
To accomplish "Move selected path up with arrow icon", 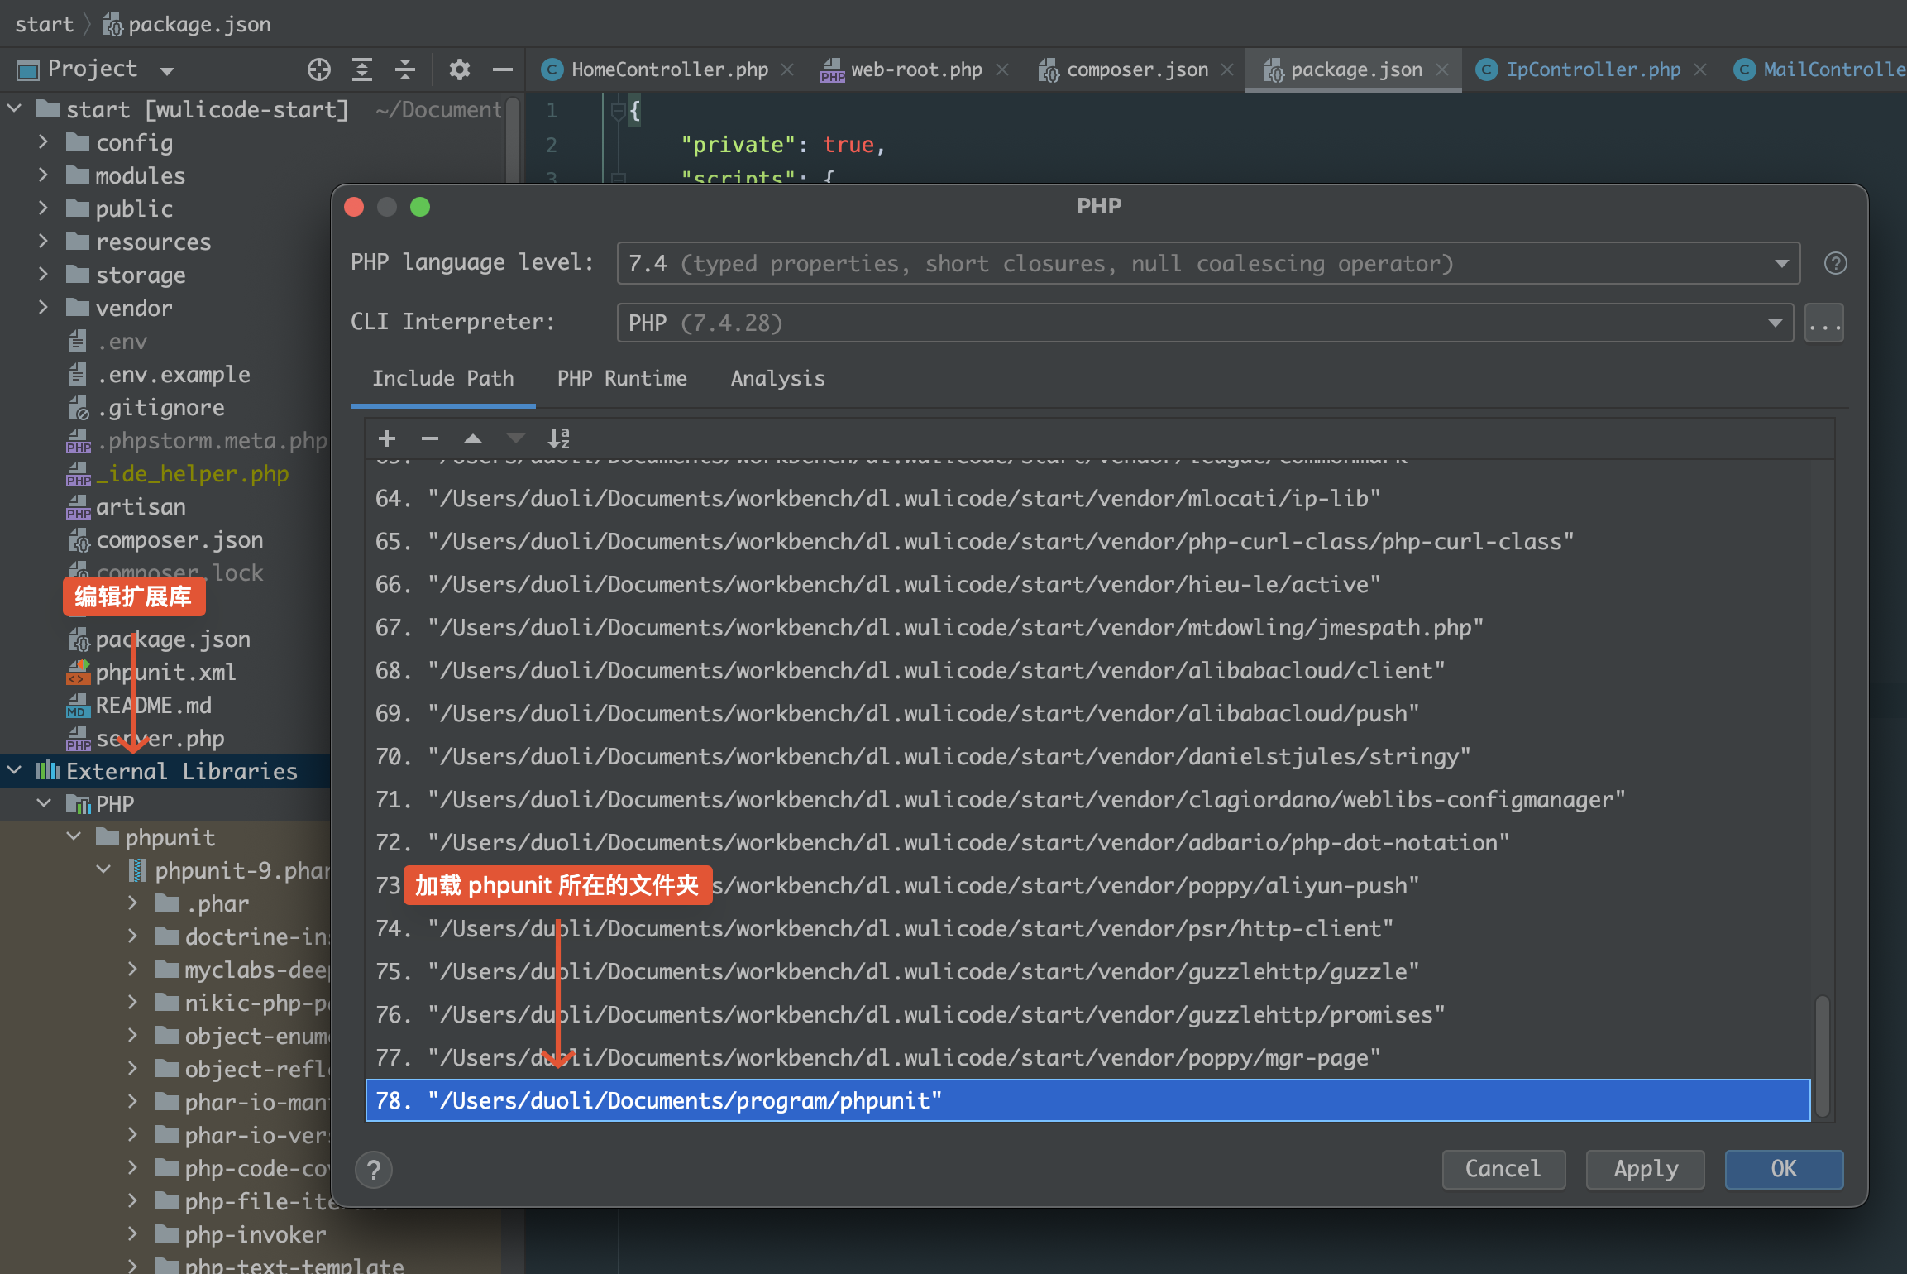I will (x=472, y=438).
